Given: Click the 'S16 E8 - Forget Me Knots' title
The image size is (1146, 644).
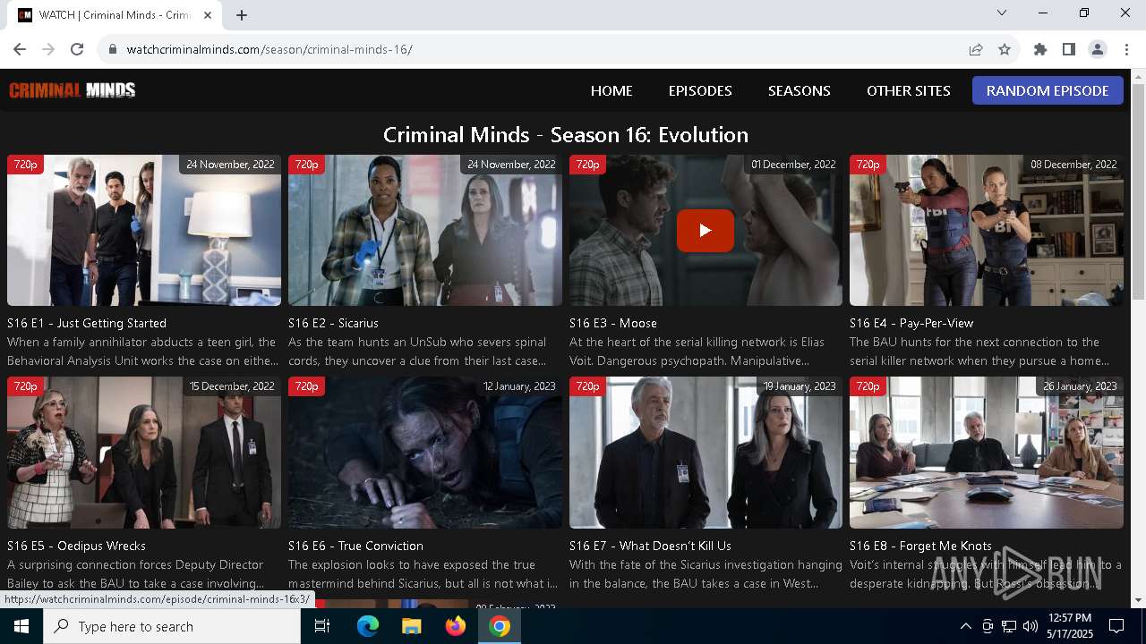Looking at the screenshot, I should pos(920,546).
